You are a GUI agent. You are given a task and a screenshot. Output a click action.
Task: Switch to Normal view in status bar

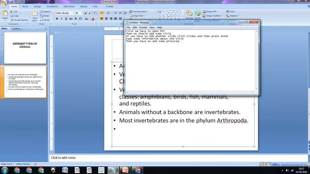tap(263, 164)
